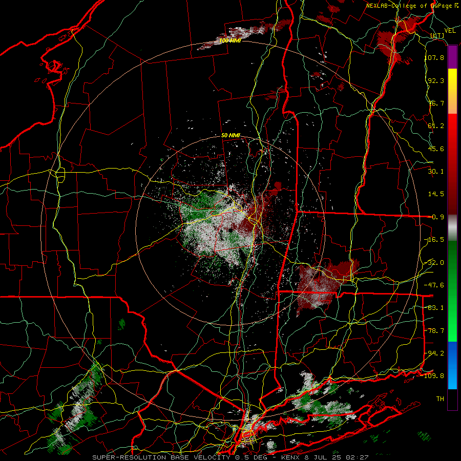
Task: Click the 100 NMI range ring label
Action: pyautogui.click(x=230, y=40)
